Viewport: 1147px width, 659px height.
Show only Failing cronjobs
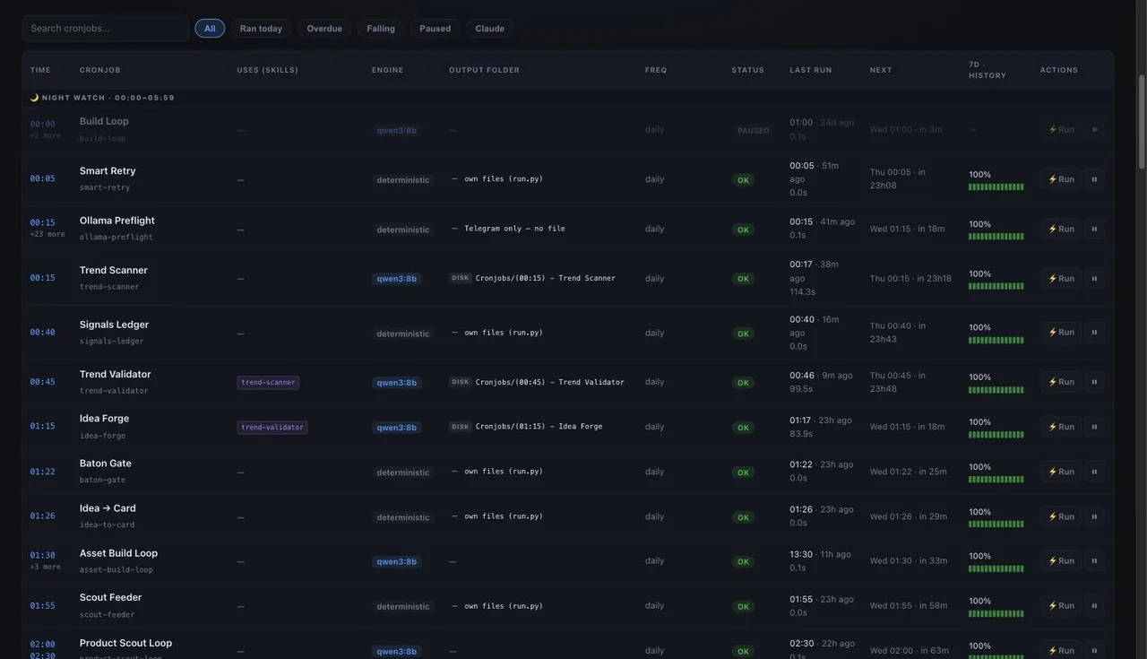(x=381, y=29)
